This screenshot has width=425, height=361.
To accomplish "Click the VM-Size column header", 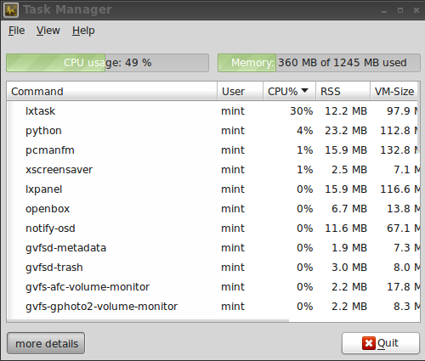I will [x=394, y=91].
